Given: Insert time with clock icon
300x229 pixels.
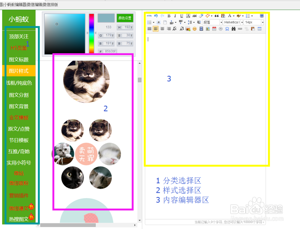Looking at the screenshot, I should (x=220, y=29).
